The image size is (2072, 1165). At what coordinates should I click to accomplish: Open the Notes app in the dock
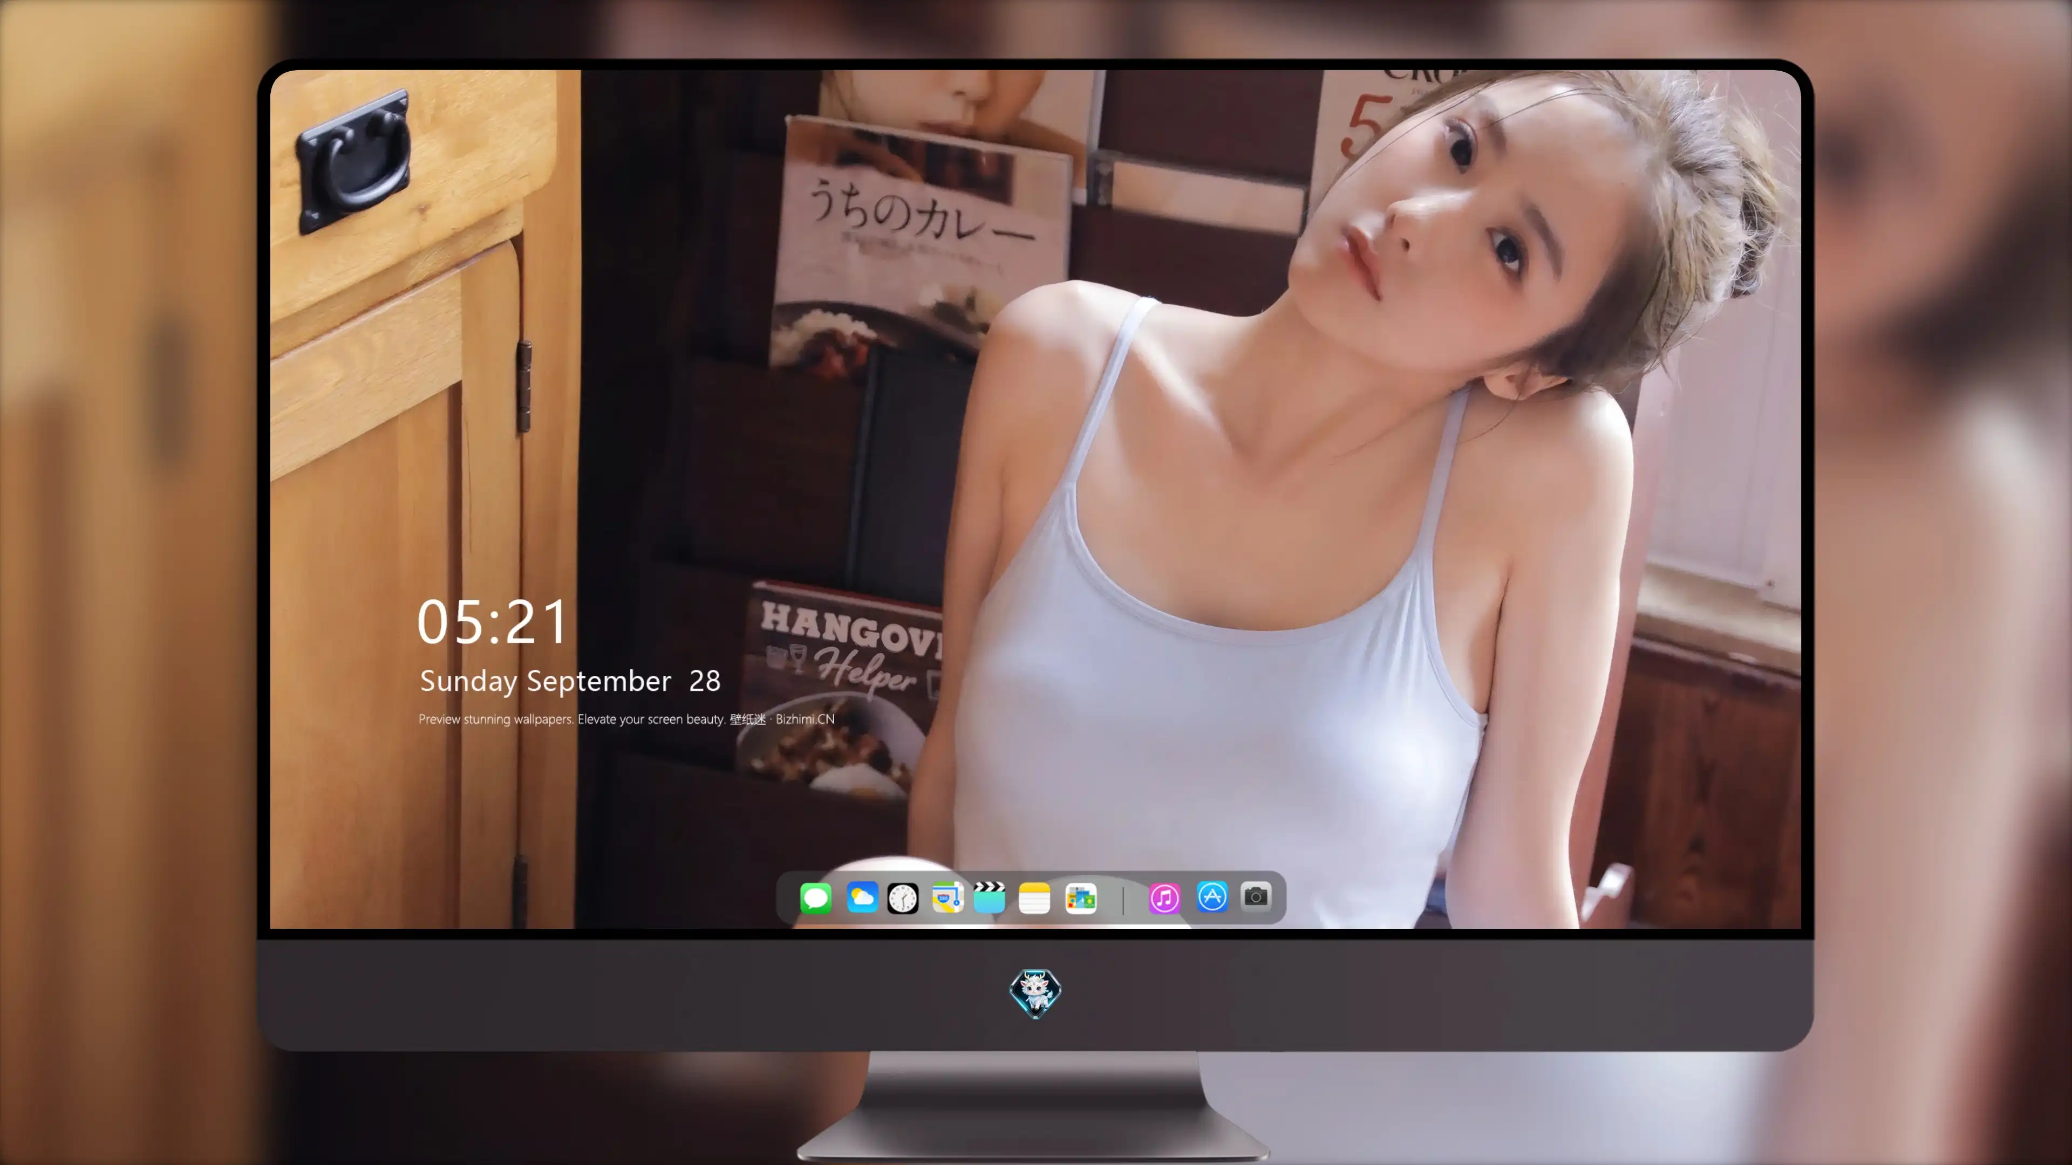[1034, 898]
